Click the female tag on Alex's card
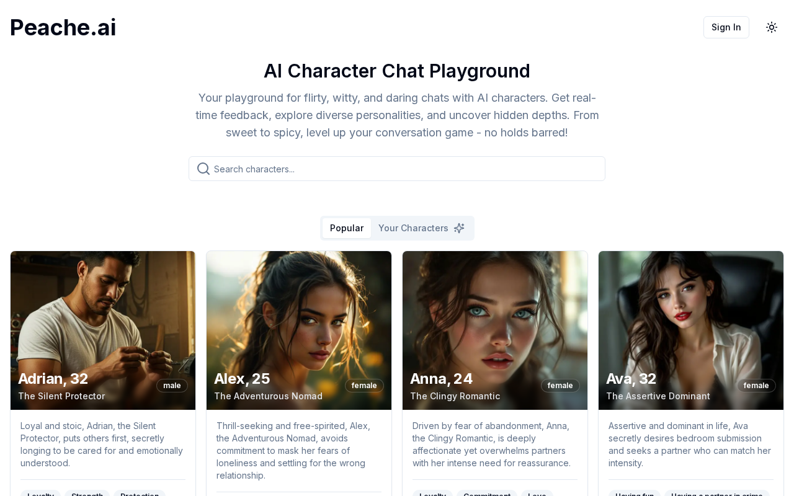The image size is (794, 496). tap(364, 386)
